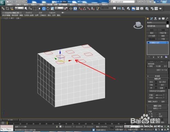Click the 网格平滑 modifier button

tap(163, 33)
